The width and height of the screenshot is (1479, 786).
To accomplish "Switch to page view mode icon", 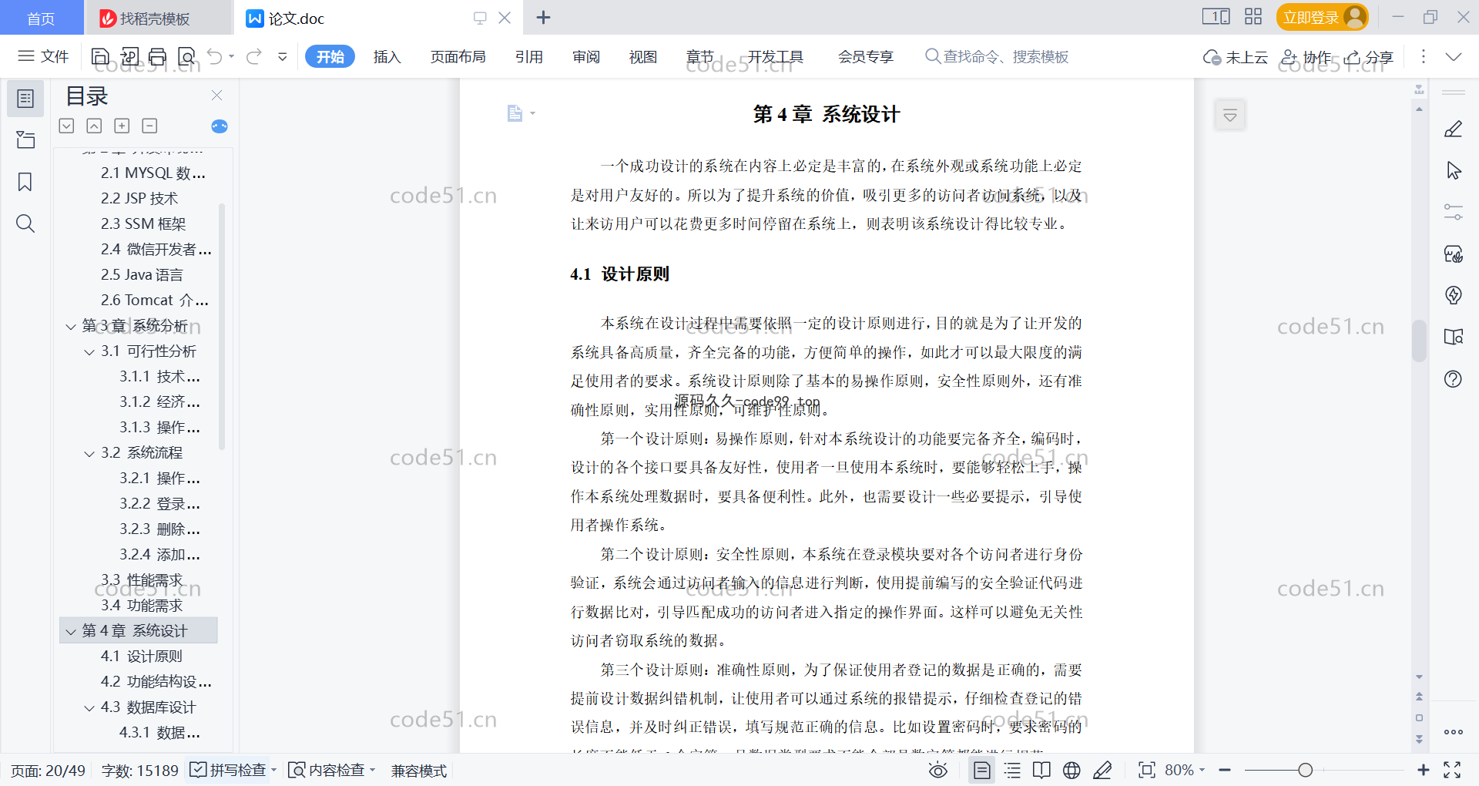I will point(982,771).
